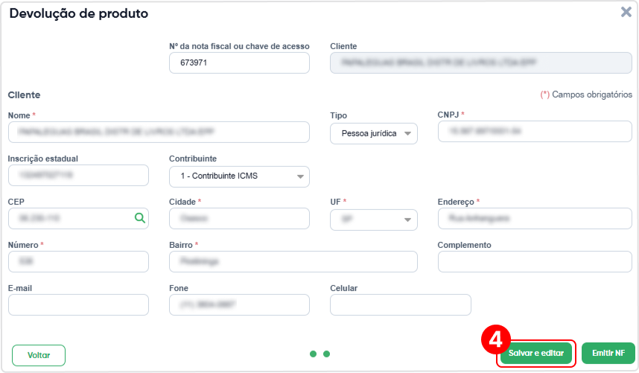Image resolution: width=639 pixels, height=373 pixels.
Task: Select the CNPJ input field
Action: (x=535, y=131)
